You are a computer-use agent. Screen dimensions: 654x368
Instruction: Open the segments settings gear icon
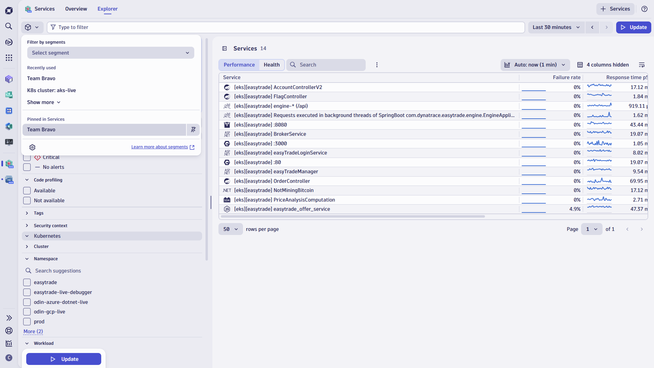[32, 147]
